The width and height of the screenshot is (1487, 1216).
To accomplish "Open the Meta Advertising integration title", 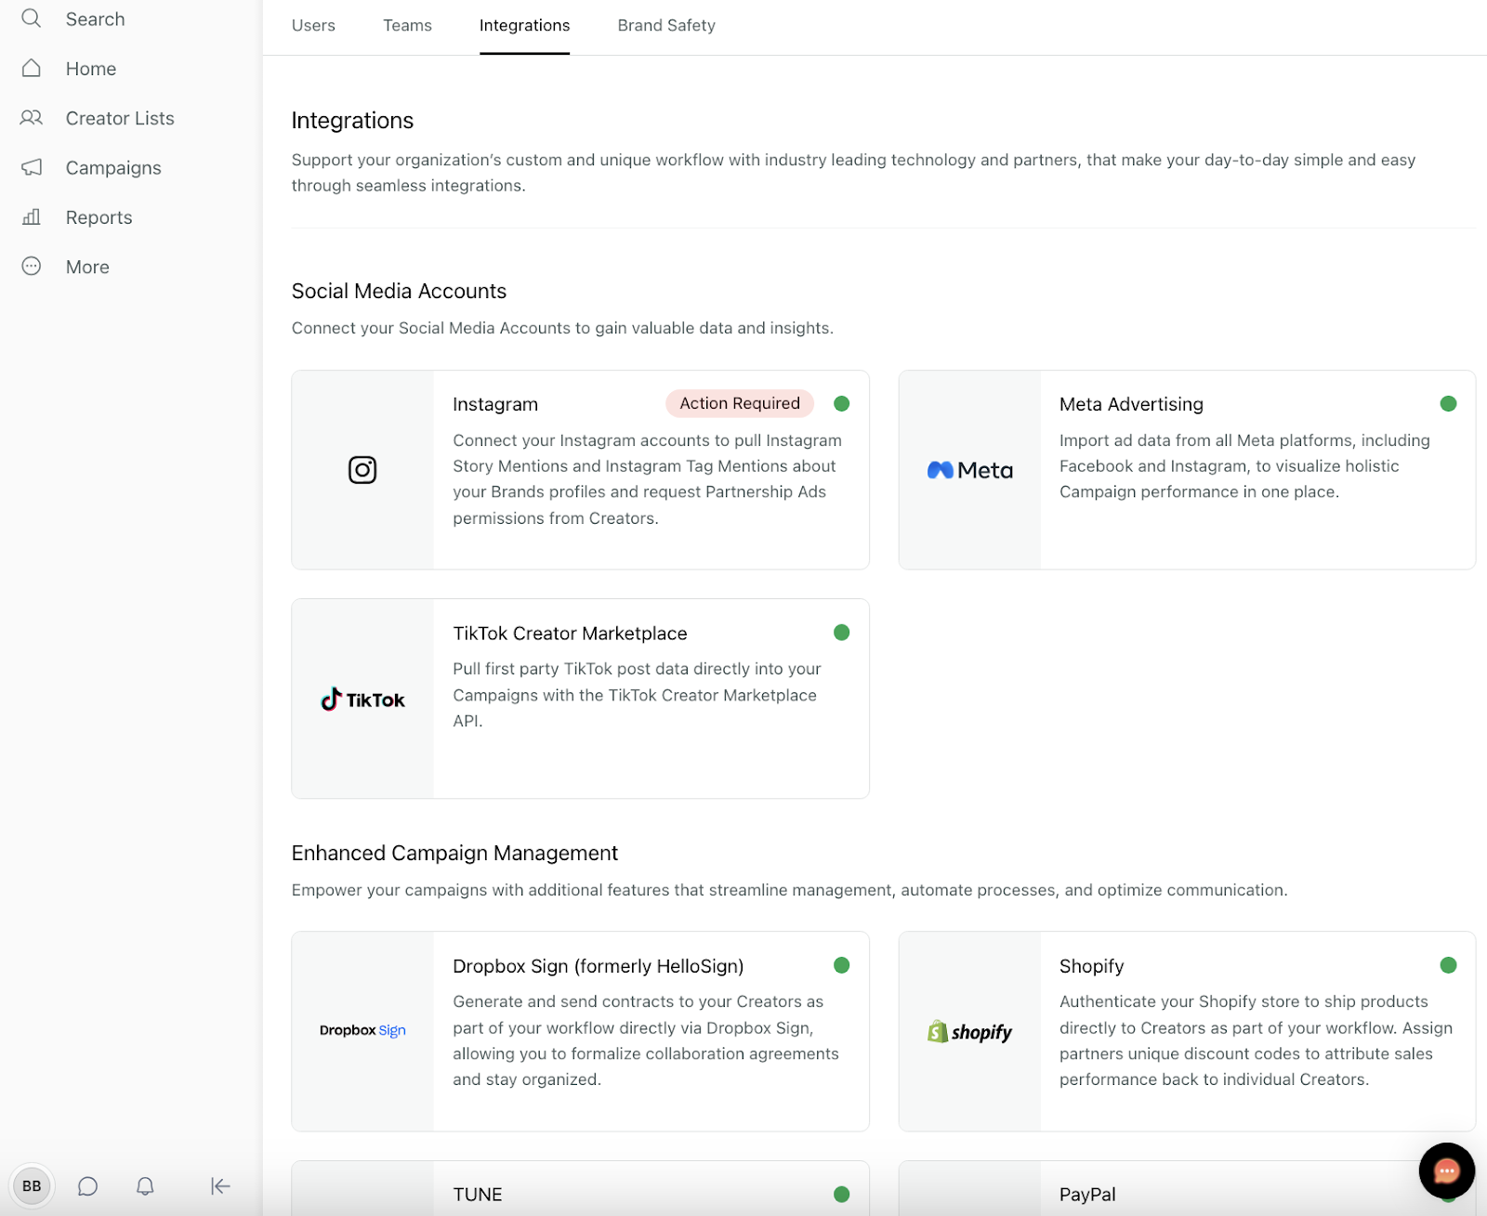I will point(1131,404).
